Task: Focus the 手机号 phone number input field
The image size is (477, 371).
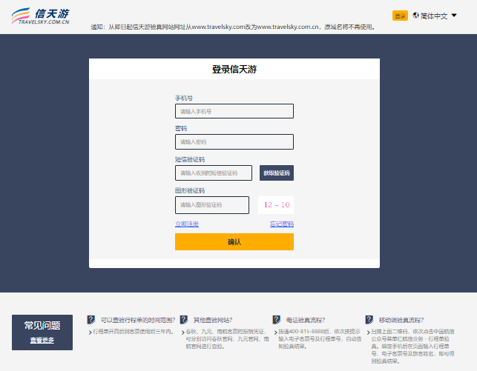Action: [x=234, y=111]
